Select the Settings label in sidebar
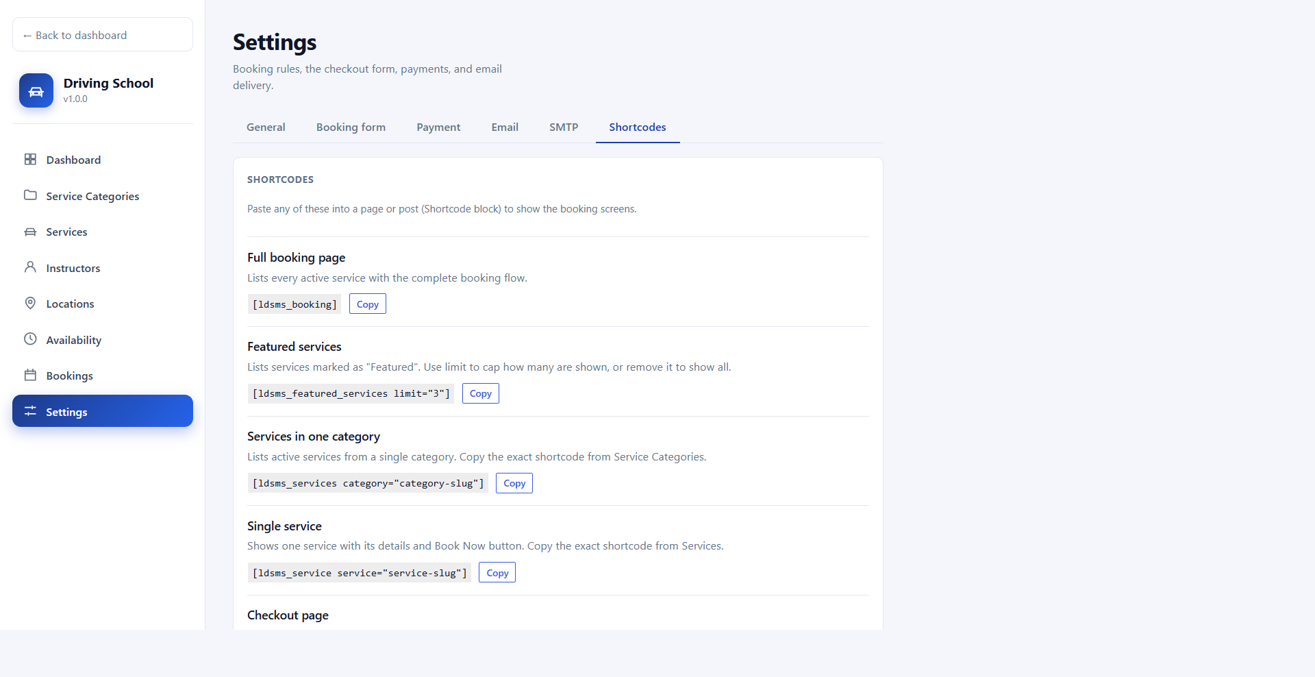 click(66, 412)
